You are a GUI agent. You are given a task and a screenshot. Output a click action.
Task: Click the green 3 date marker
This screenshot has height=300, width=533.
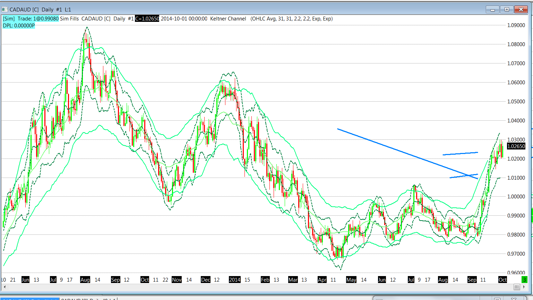coord(524,280)
